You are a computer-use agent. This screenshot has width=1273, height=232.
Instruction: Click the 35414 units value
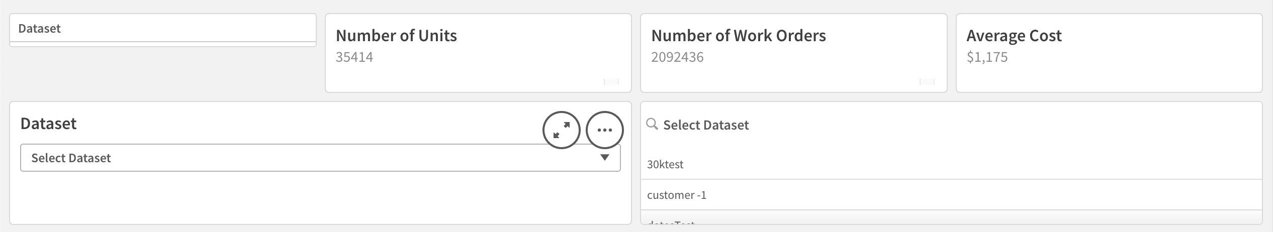click(x=354, y=57)
